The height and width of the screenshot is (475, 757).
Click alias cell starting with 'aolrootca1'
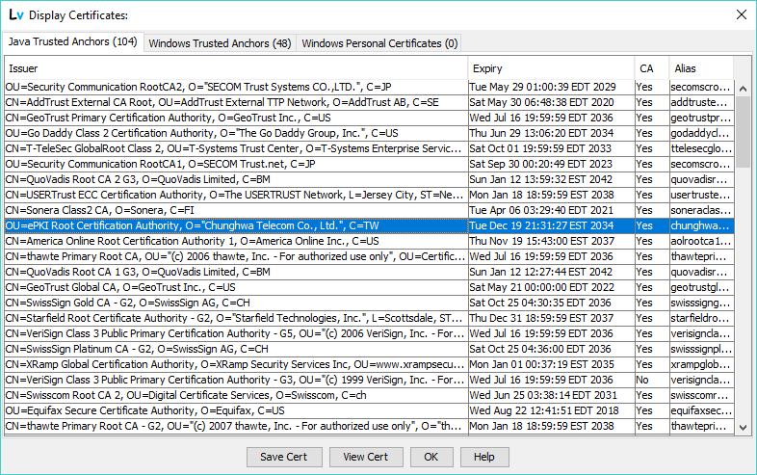701,241
